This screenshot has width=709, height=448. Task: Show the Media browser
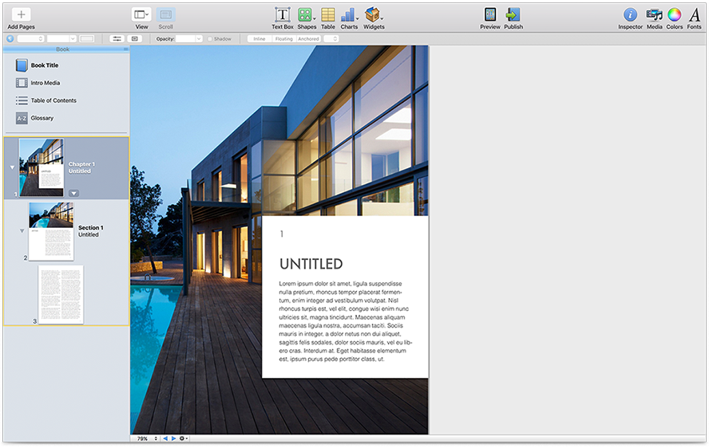pos(654,15)
